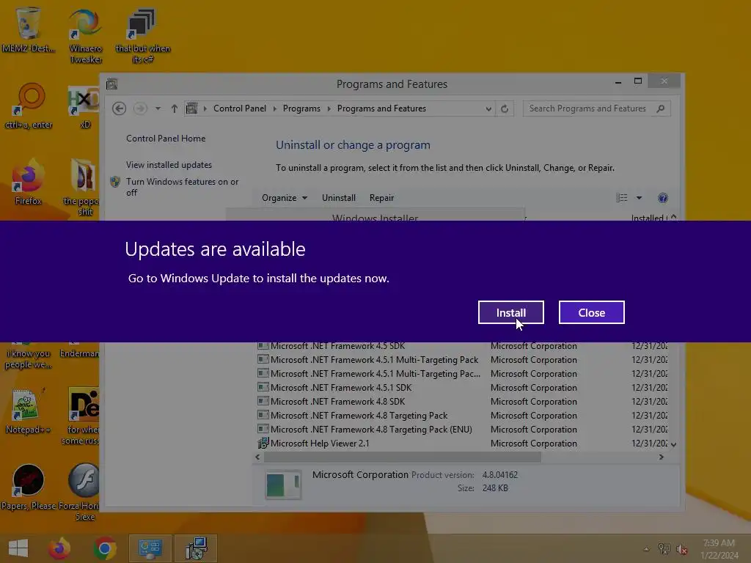Screen dimensions: 751x563
Task: Click the Programs and Features window title icon
Action: [x=111, y=84]
